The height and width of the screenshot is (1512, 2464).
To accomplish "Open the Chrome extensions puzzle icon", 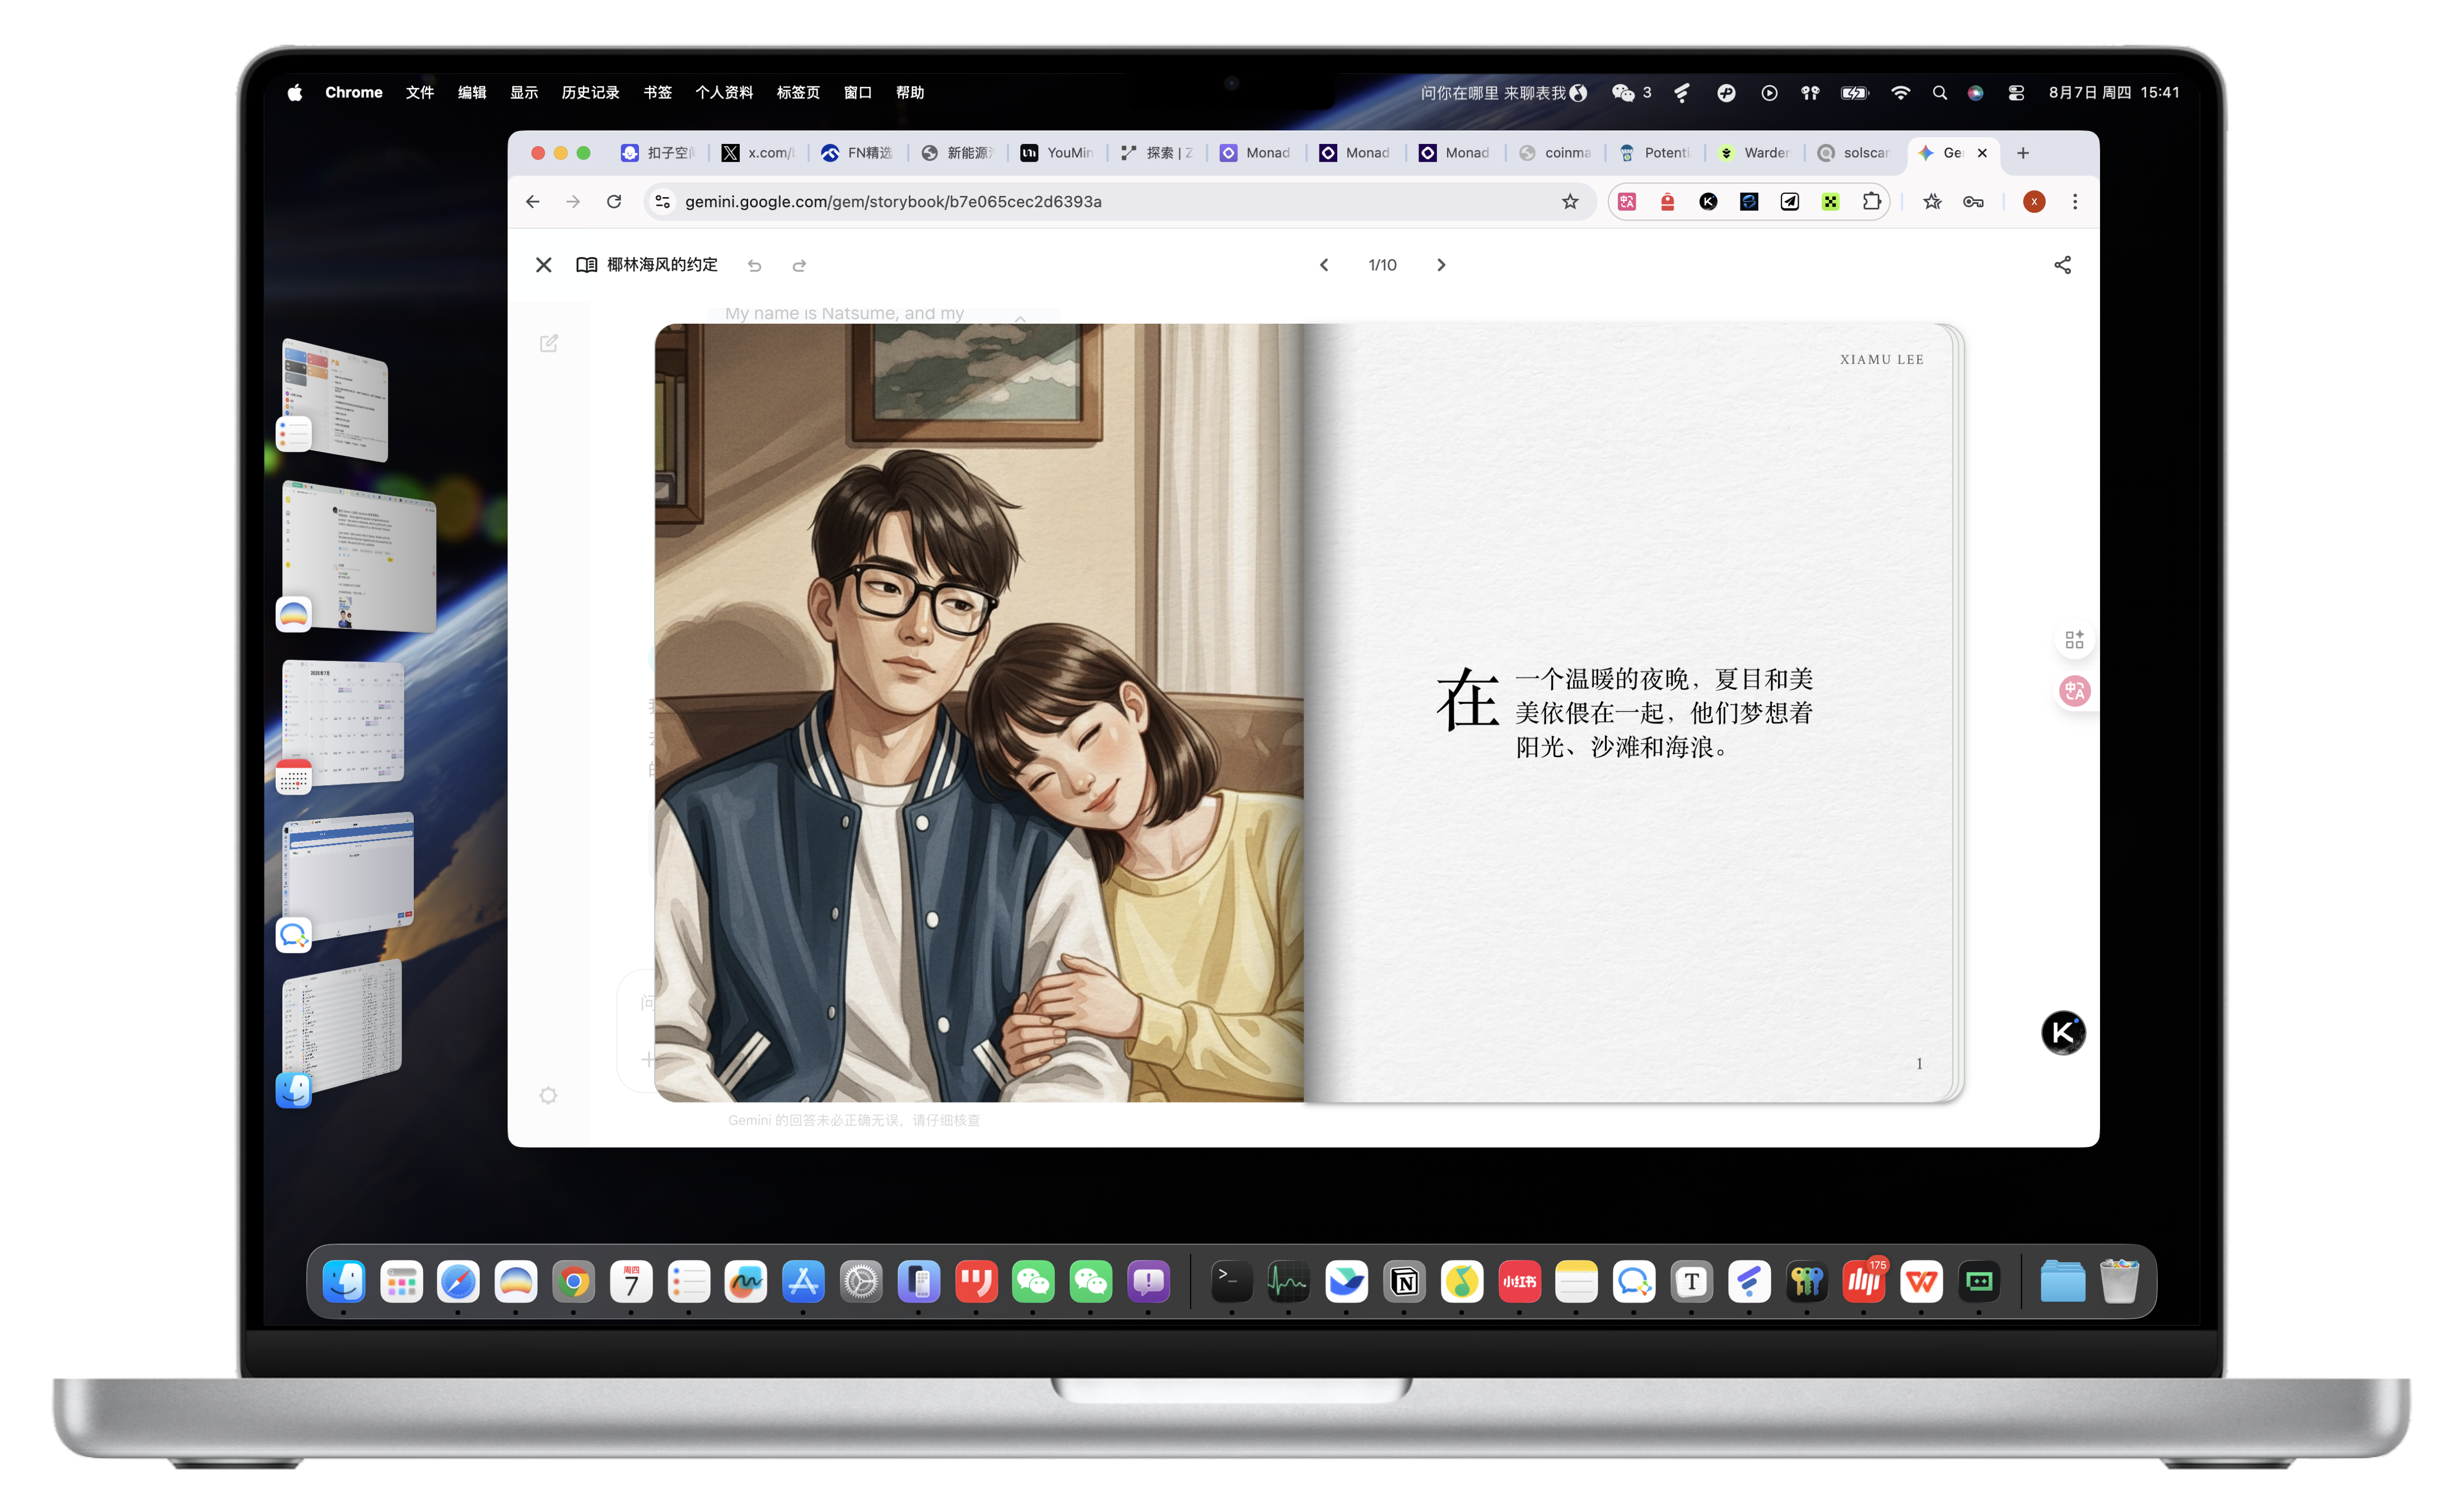I will [x=1871, y=202].
